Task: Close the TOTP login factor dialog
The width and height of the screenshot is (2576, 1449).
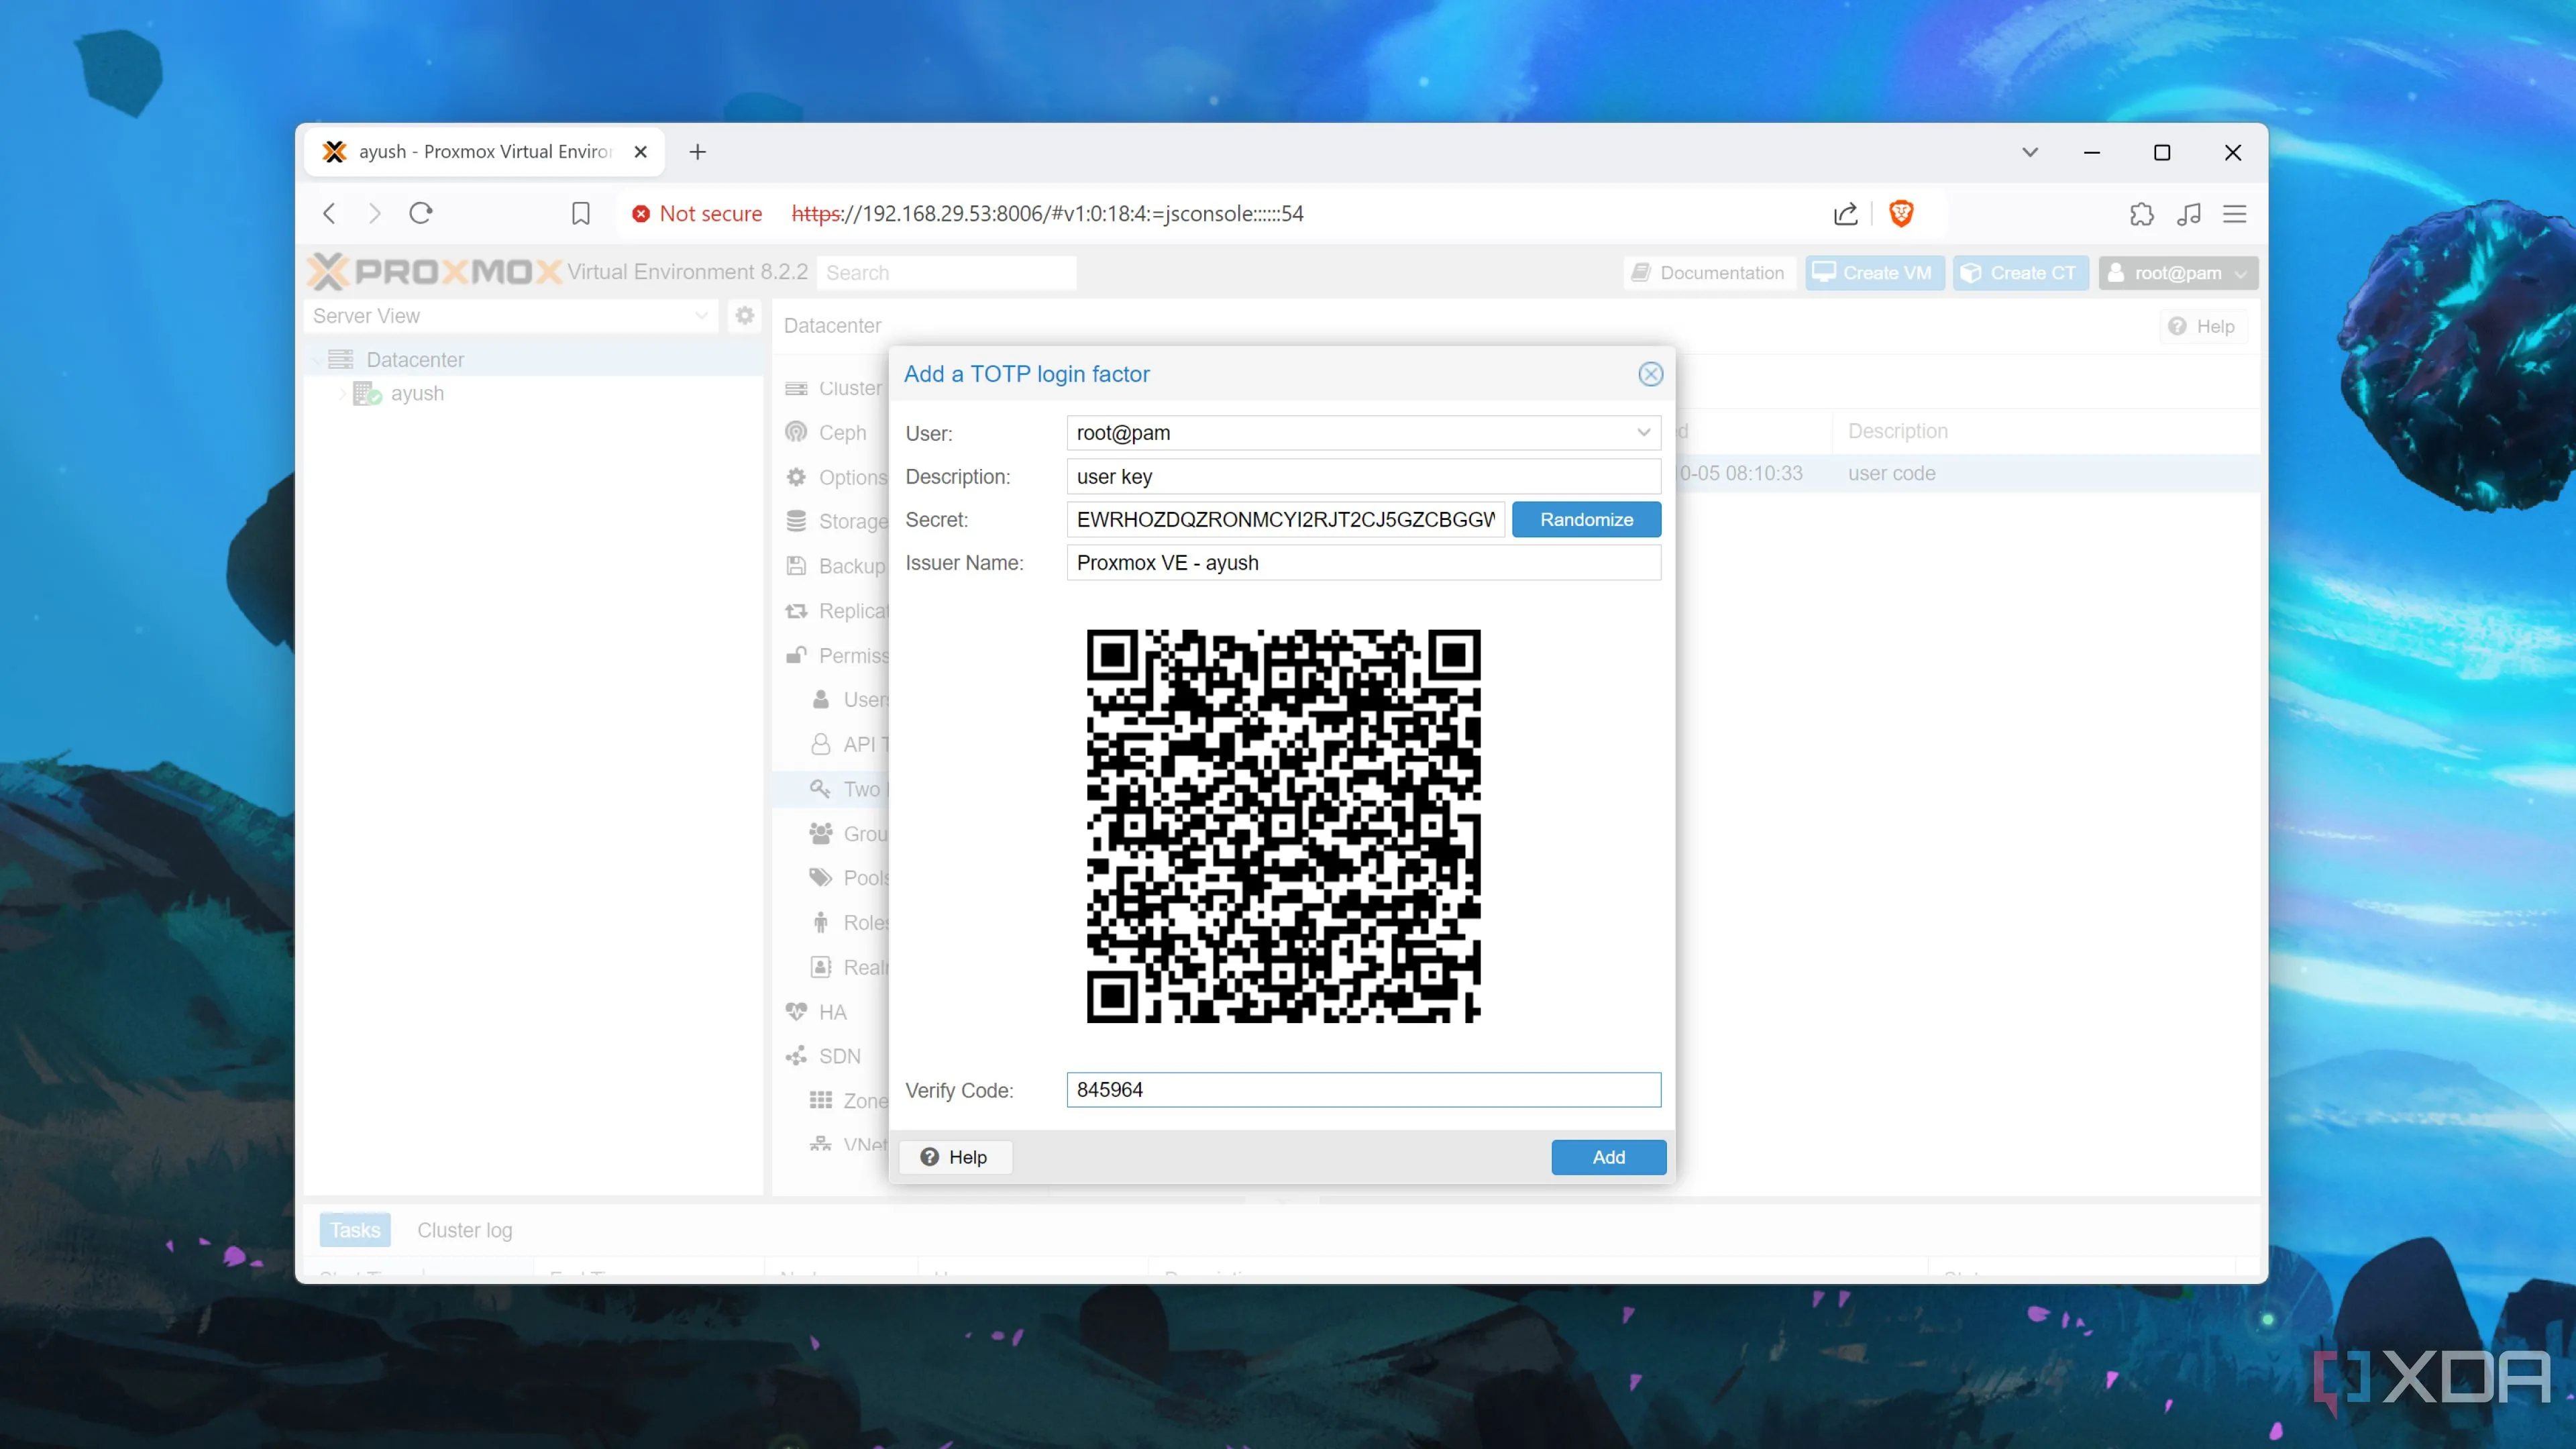Action: (1650, 374)
